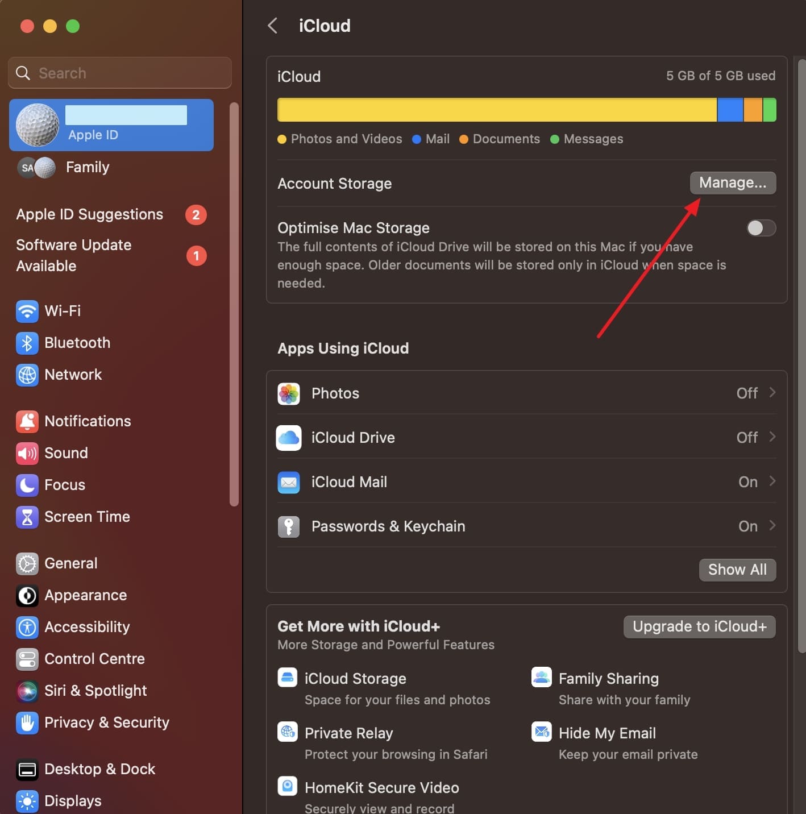Screen dimensions: 806x814
Task: Click the orange Documents storage segment
Action: click(x=753, y=110)
